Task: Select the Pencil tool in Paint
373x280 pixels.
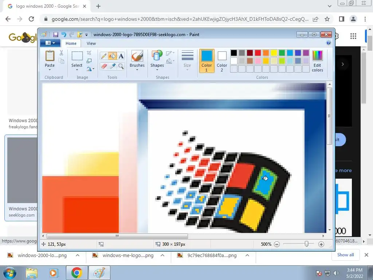Action: (x=104, y=56)
